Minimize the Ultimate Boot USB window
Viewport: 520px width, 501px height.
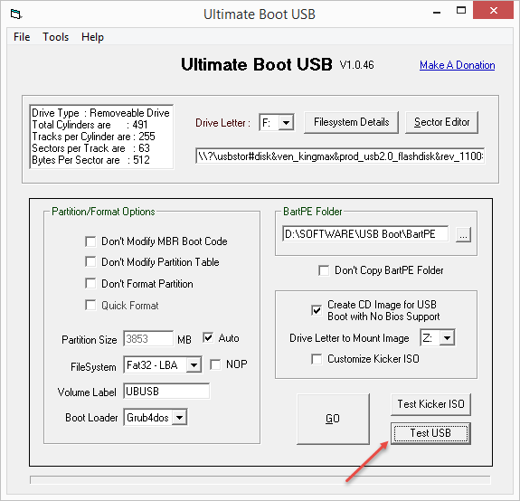pyautogui.click(x=437, y=13)
